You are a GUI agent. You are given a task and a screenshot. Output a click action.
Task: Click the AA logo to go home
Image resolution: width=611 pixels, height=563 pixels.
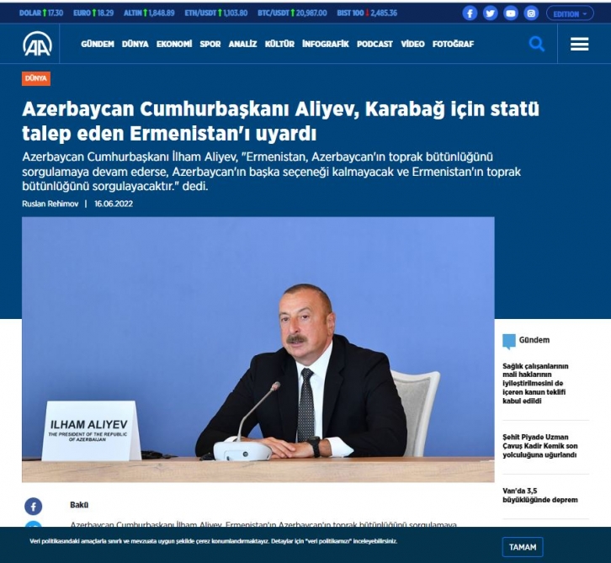click(x=37, y=44)
